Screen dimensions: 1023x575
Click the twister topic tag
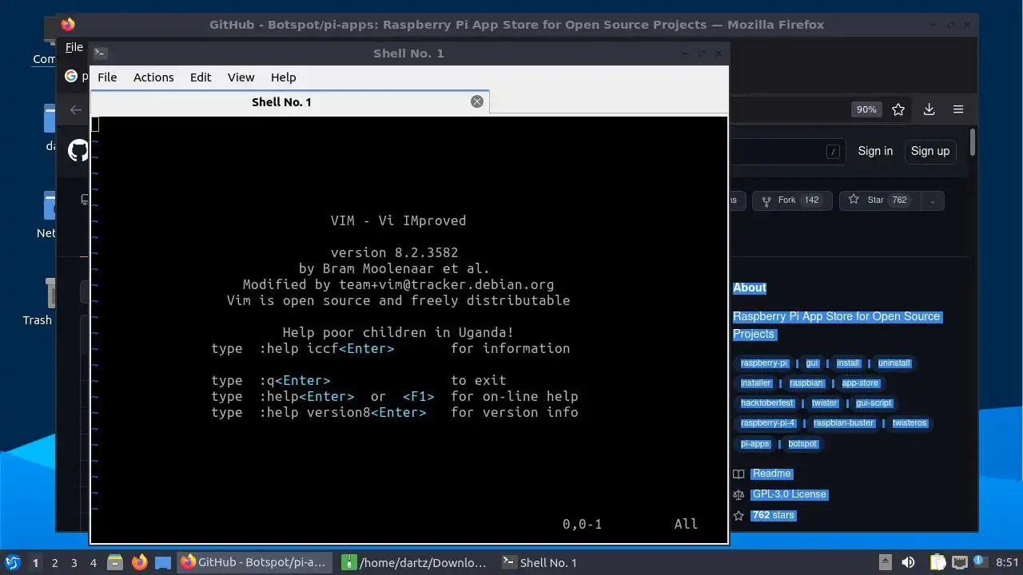[x=825, y=403]
